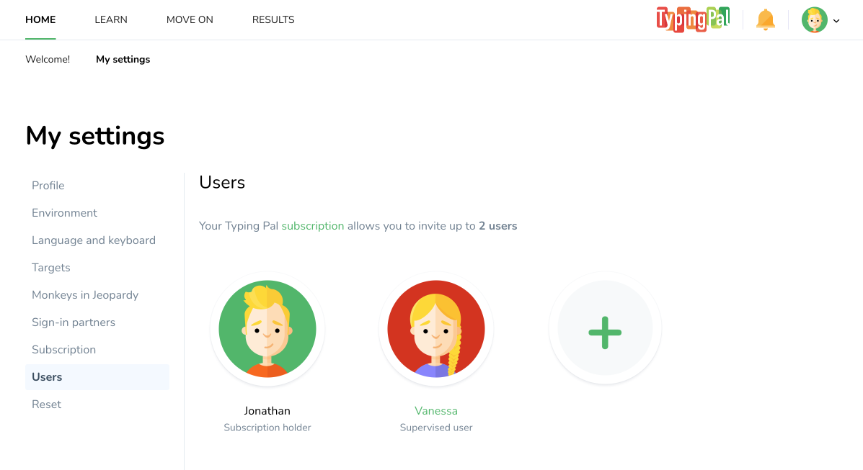The height and width of the screenshot is (470, 863).
Task: Open Monkeys in Jeopardy settings
Action: coord(85,295)
